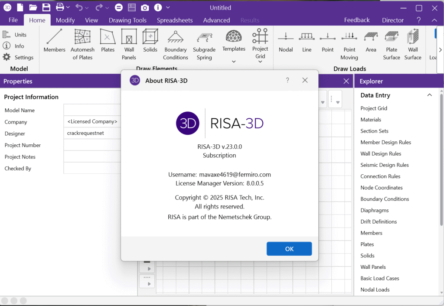The image size is (444, 306).
Task: Click the Model Name input field
Action: tap(92, 110)
